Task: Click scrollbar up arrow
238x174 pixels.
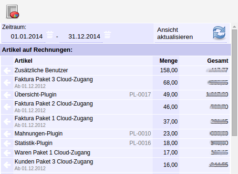Action: click(234, 27)
